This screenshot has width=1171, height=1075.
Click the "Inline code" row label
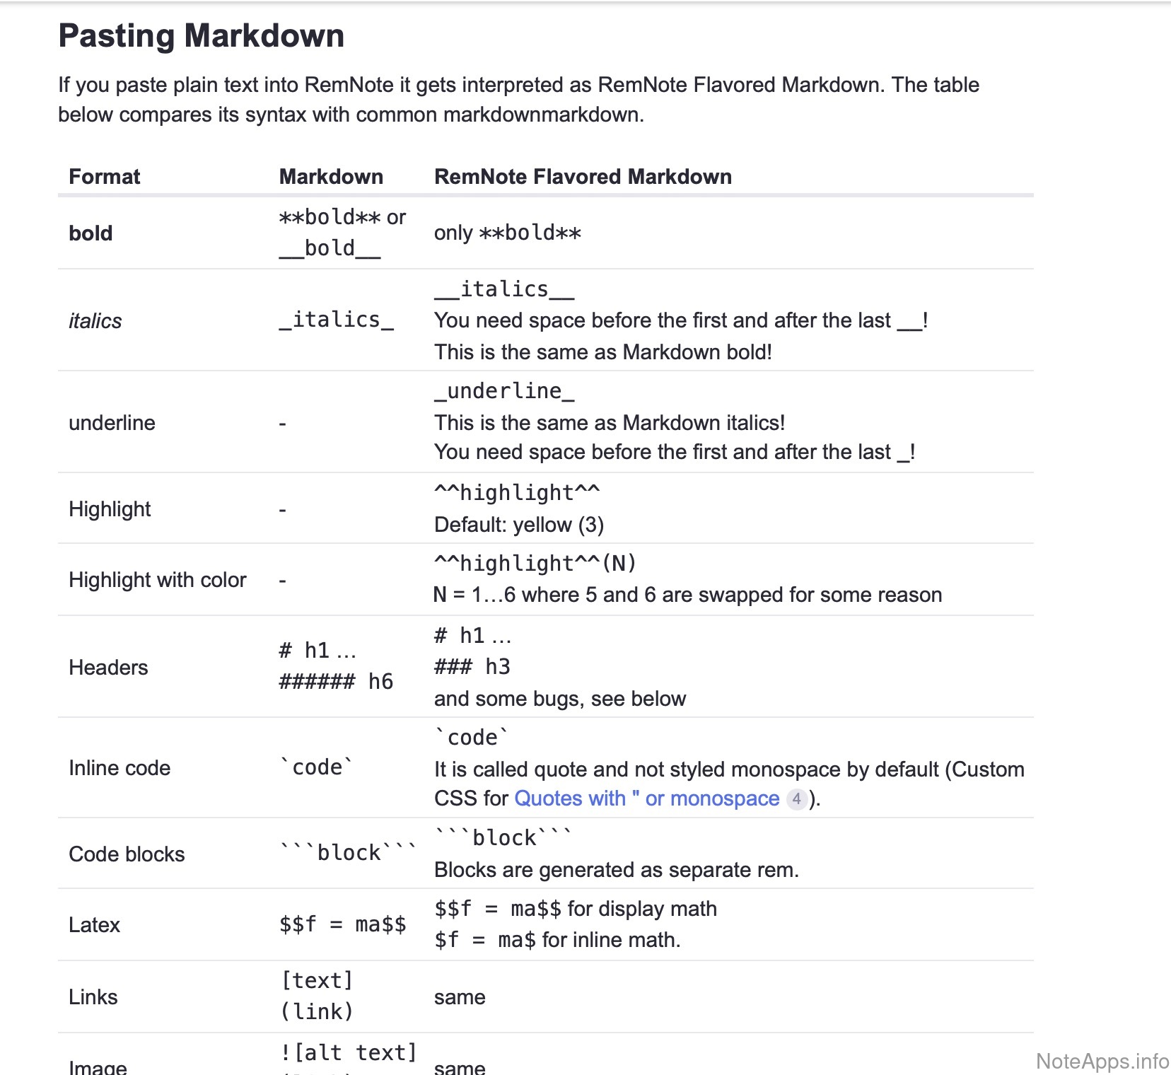click(120, 768)
